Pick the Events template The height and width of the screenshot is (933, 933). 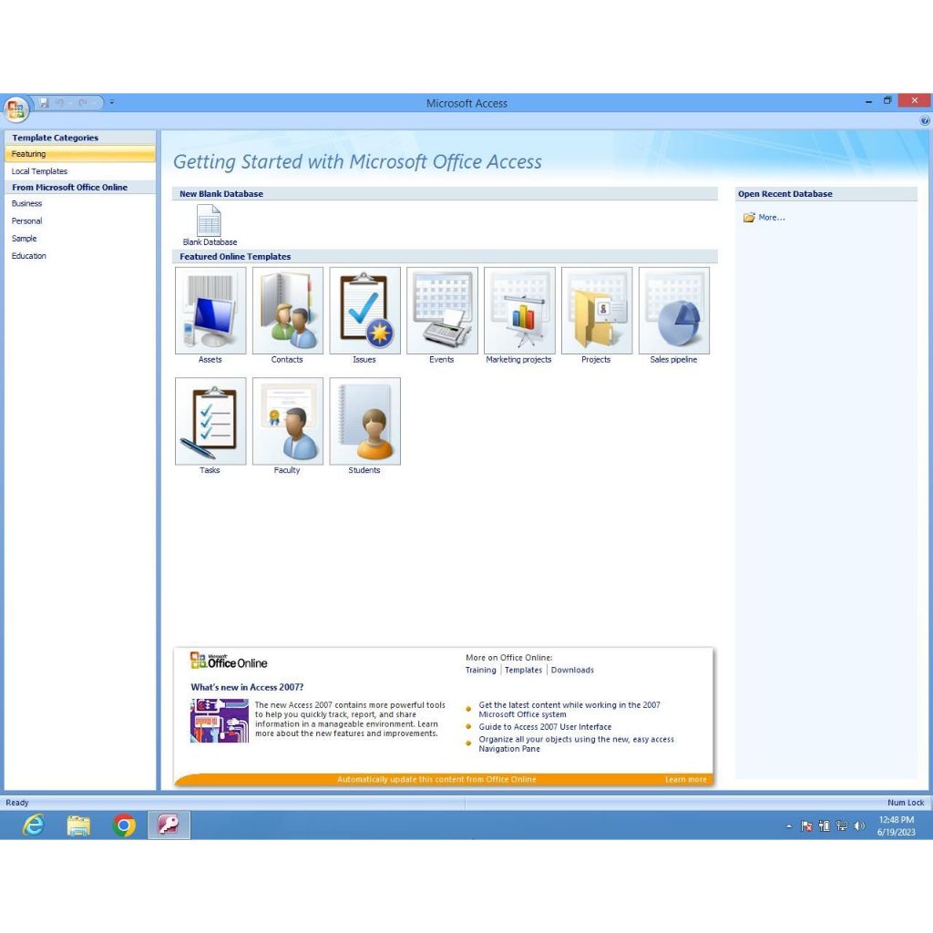point(442,315)
